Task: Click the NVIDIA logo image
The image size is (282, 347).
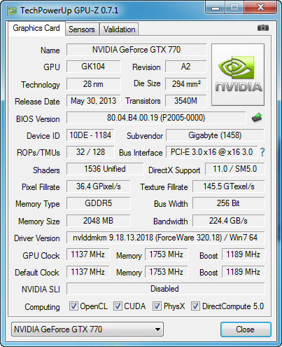Action: click(x=238, y=74)
